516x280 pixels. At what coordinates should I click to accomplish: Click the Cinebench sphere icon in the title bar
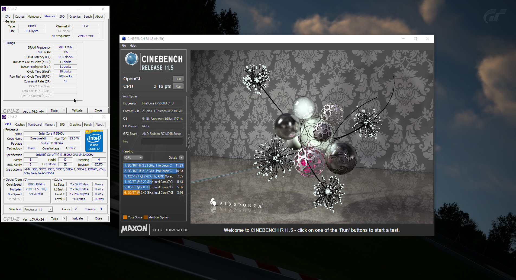point(124,39)
